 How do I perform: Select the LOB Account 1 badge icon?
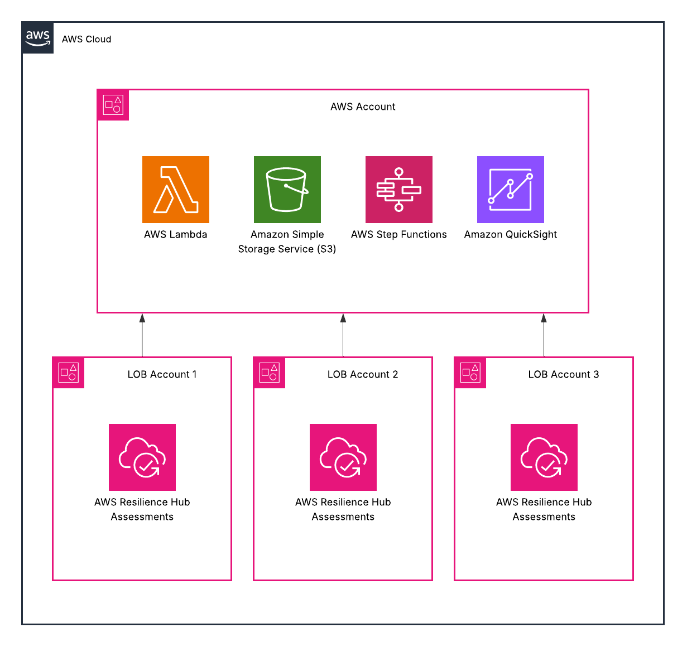point(68,372)
